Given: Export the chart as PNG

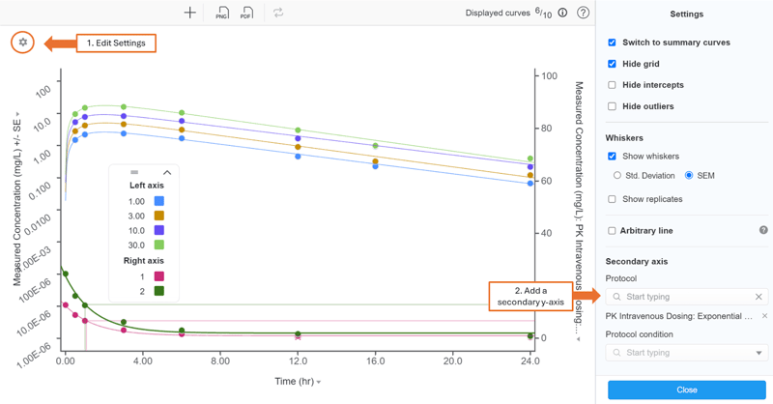Looking at the screenshot, I should coord(222,13).
